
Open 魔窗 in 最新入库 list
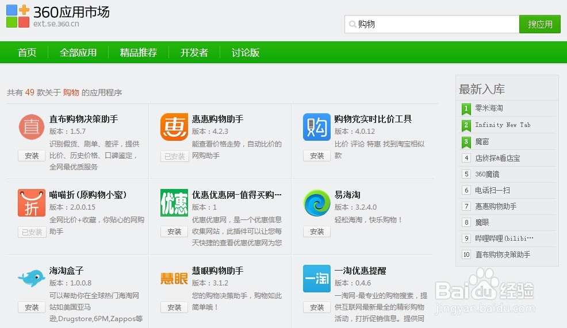click(482, 142)
